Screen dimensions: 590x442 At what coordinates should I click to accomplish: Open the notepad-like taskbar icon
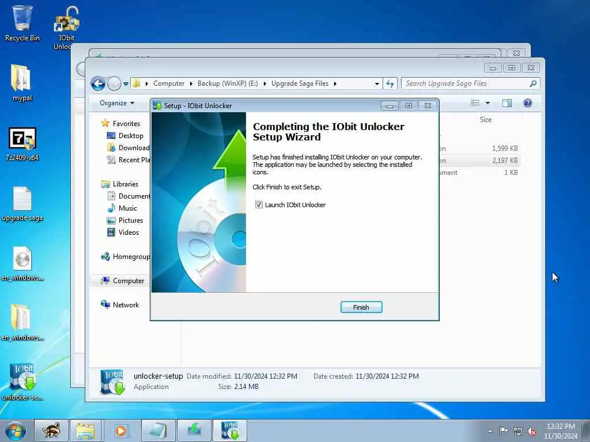click(x=158, y=430)
